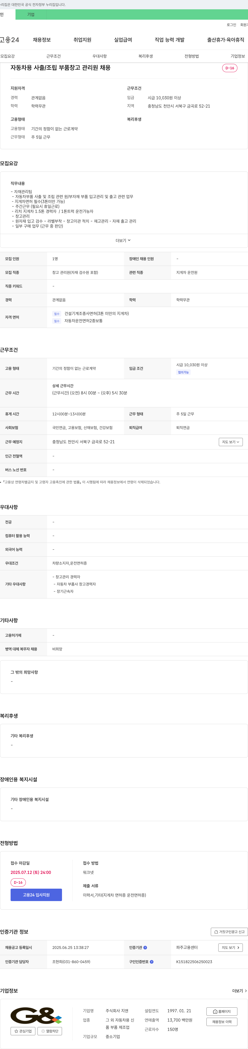This screenshot has height=1049, width=248.
Task: Jump to 전형방법 section tab
Action: 191,56
